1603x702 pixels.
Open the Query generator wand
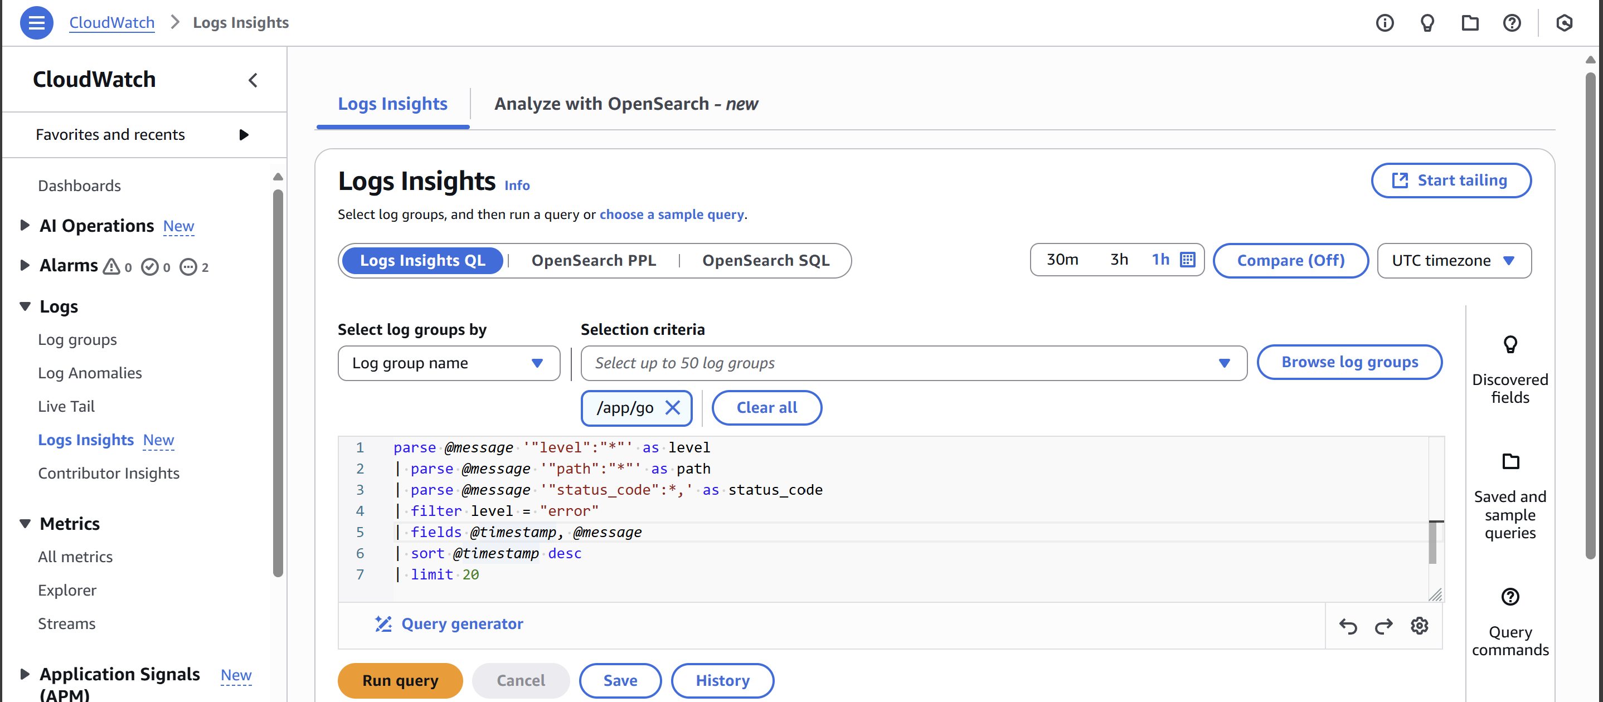(449, 623)
